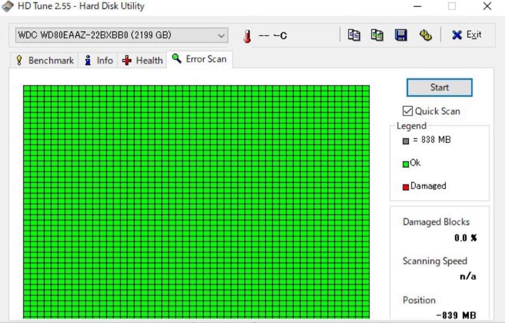Click the green Ok legend swatch
Viewport: 505px width, 323px height.
tap(405, 164)
